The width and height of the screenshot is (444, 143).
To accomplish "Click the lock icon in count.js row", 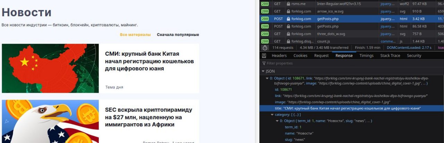I will pyautogui.click(x=288, y=41).
